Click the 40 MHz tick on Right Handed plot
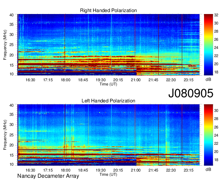Image resolution: width=222 pixels, height=180 pixels. tap(11, 15)
